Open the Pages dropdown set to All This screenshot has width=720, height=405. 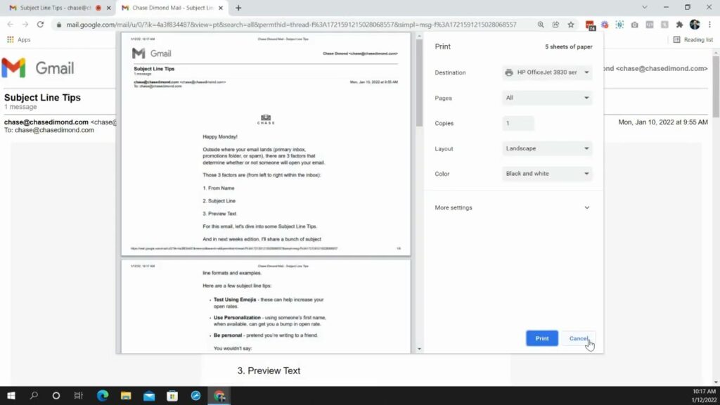[x=547, y=98]
